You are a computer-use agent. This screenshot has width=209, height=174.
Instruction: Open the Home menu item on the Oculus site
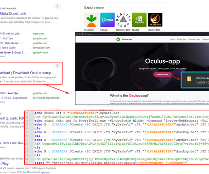coord(172,39)
